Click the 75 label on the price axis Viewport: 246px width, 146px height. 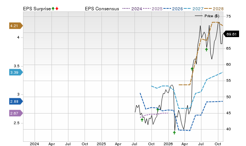click(228, 16)
